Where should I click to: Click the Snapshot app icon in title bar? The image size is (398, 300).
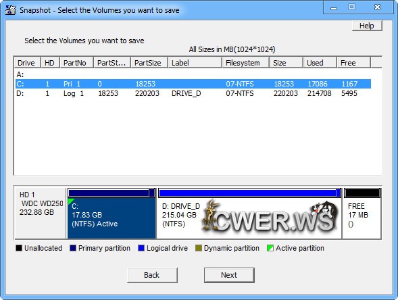(x=10, y=10)
